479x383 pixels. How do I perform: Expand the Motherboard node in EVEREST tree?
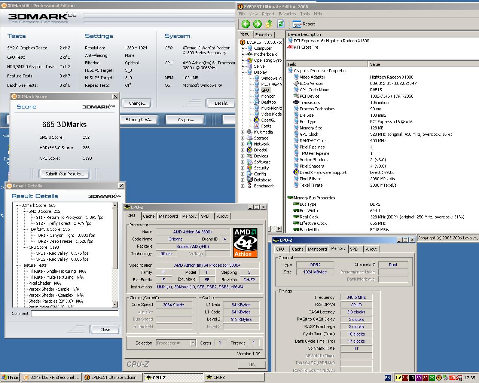pyautogui.click(x=242, y=54)
